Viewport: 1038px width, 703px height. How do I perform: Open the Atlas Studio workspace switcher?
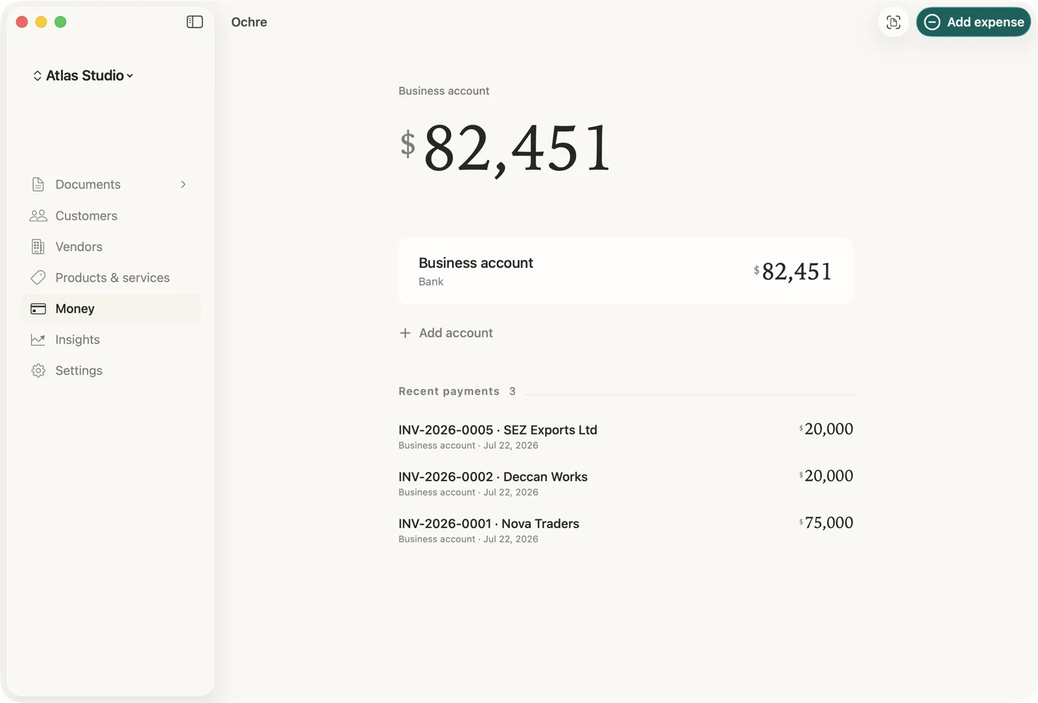coord(83,75)
